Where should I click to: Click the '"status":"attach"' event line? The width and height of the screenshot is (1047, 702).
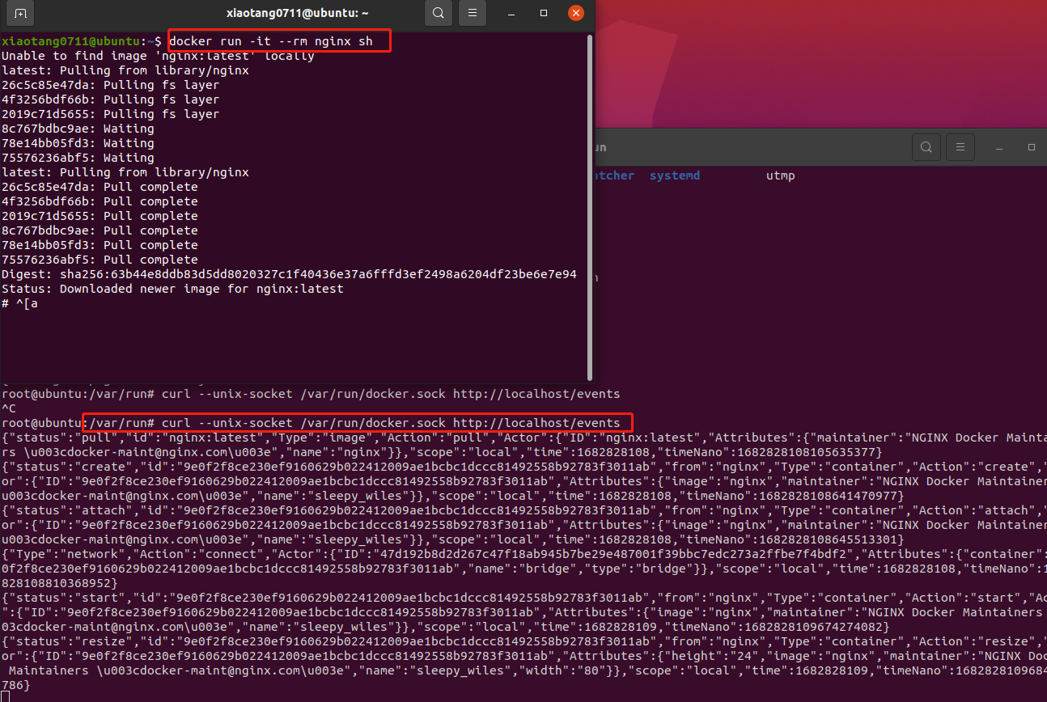click(x=523, y=524)
